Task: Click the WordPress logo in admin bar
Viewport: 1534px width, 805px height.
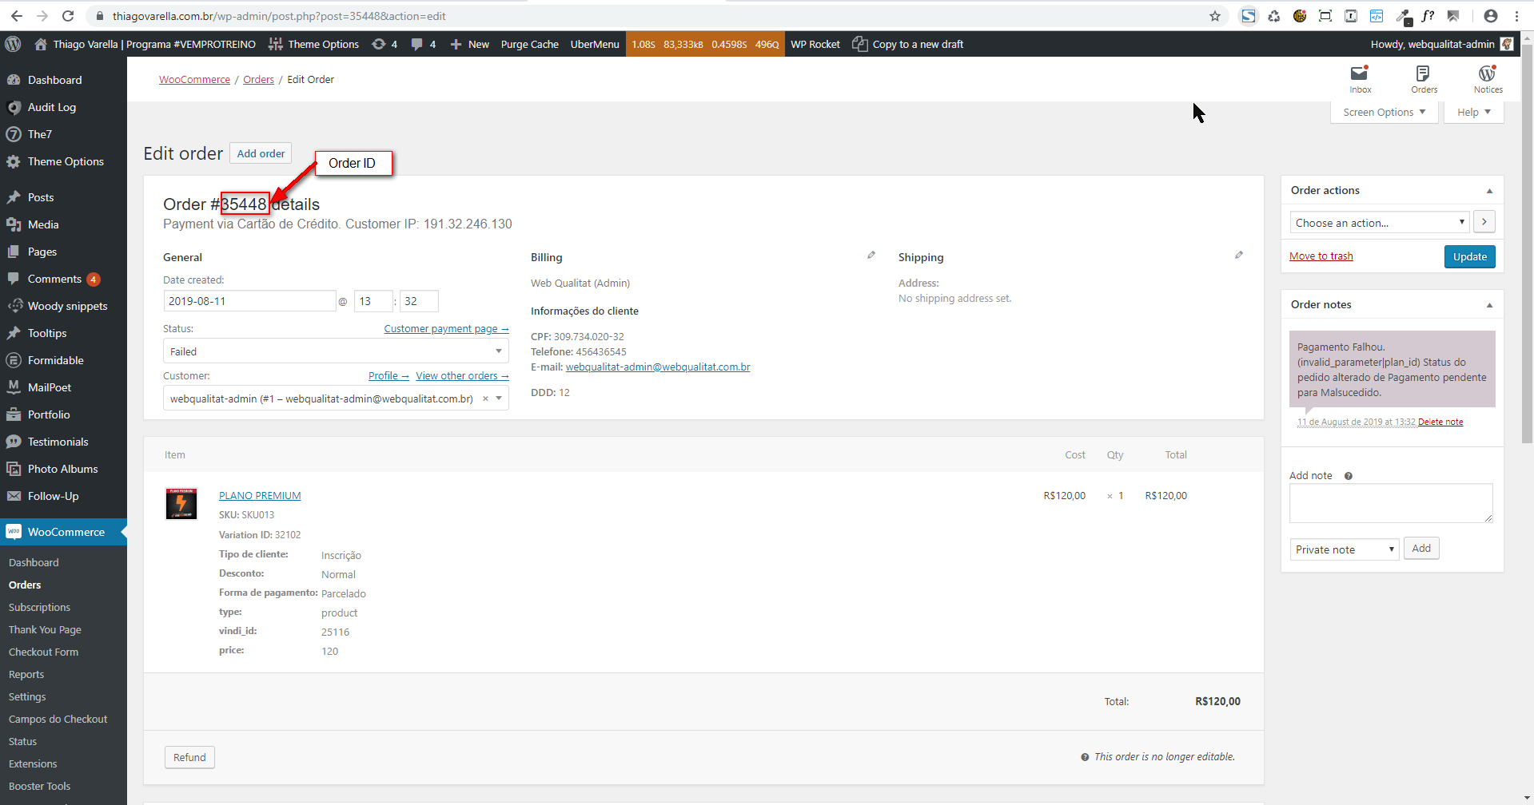Action: pos(13,44)
